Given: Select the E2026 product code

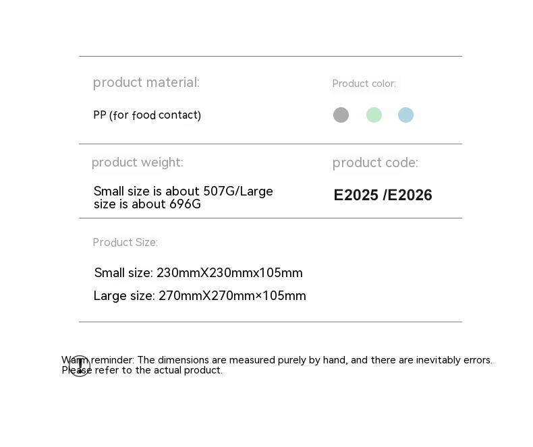Looking at the screenshot, I should 410,196.
